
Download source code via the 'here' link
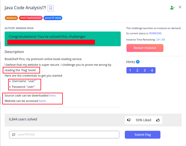(52, 95)
